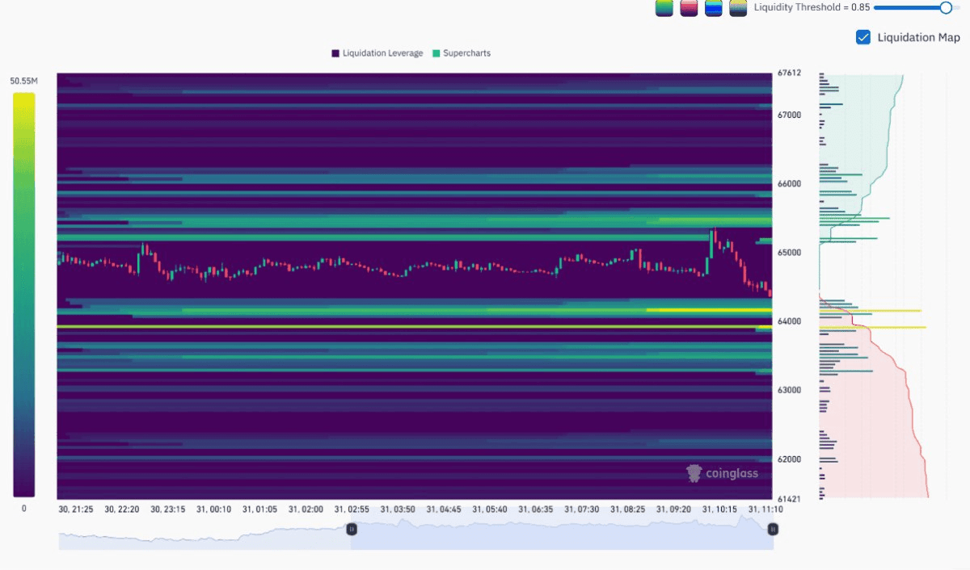Viewport: 970px width, 570px height.
Task: Click the 61421 price axis label
Action: 790,499
